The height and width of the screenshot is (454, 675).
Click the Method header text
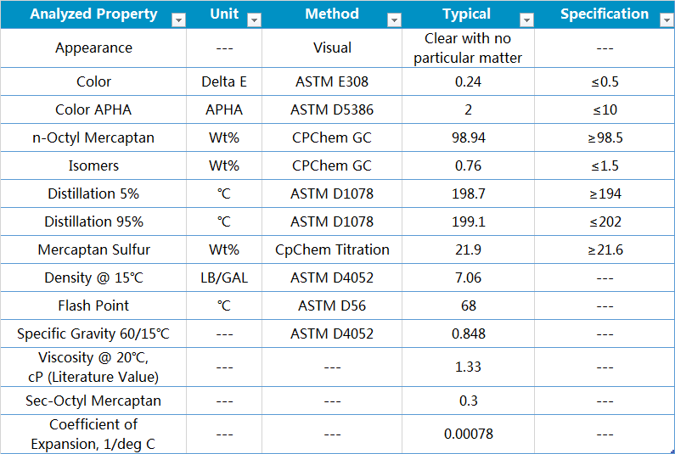pos(332,14)
